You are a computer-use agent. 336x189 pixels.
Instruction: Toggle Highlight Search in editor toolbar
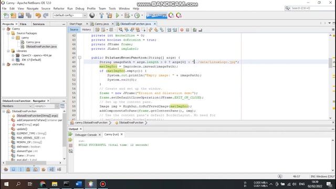point(138,30)
